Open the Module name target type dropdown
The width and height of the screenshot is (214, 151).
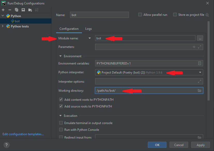[x=90, y=38]
